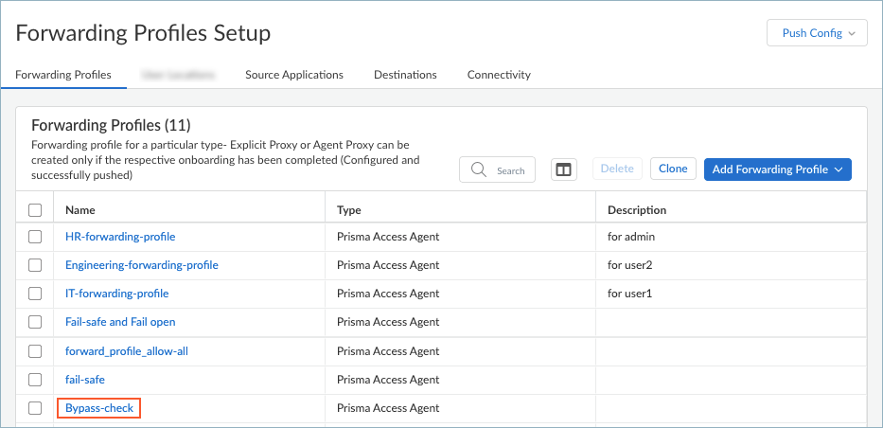Screen dimensions: 883x428
Task: Open the Destinations tab
Action: pyautogui.click(x=405, y=75)
